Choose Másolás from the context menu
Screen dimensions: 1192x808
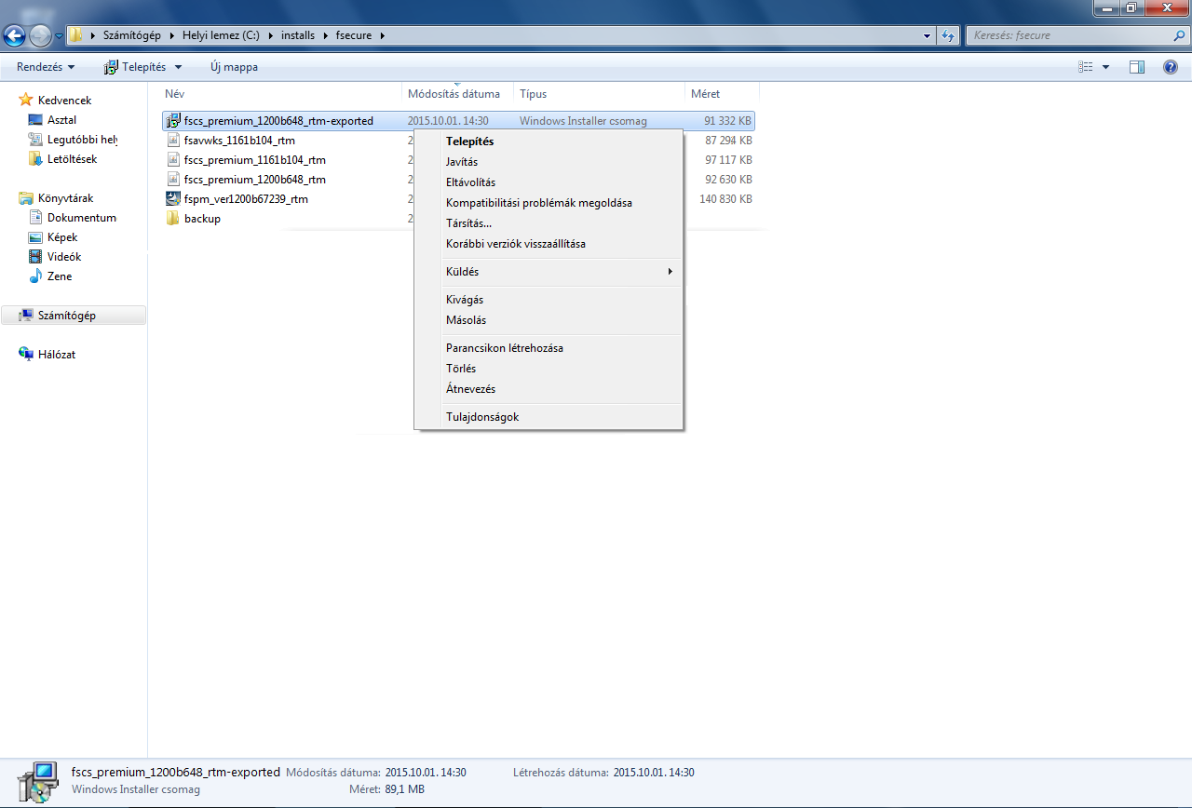[x=549, y=320]
